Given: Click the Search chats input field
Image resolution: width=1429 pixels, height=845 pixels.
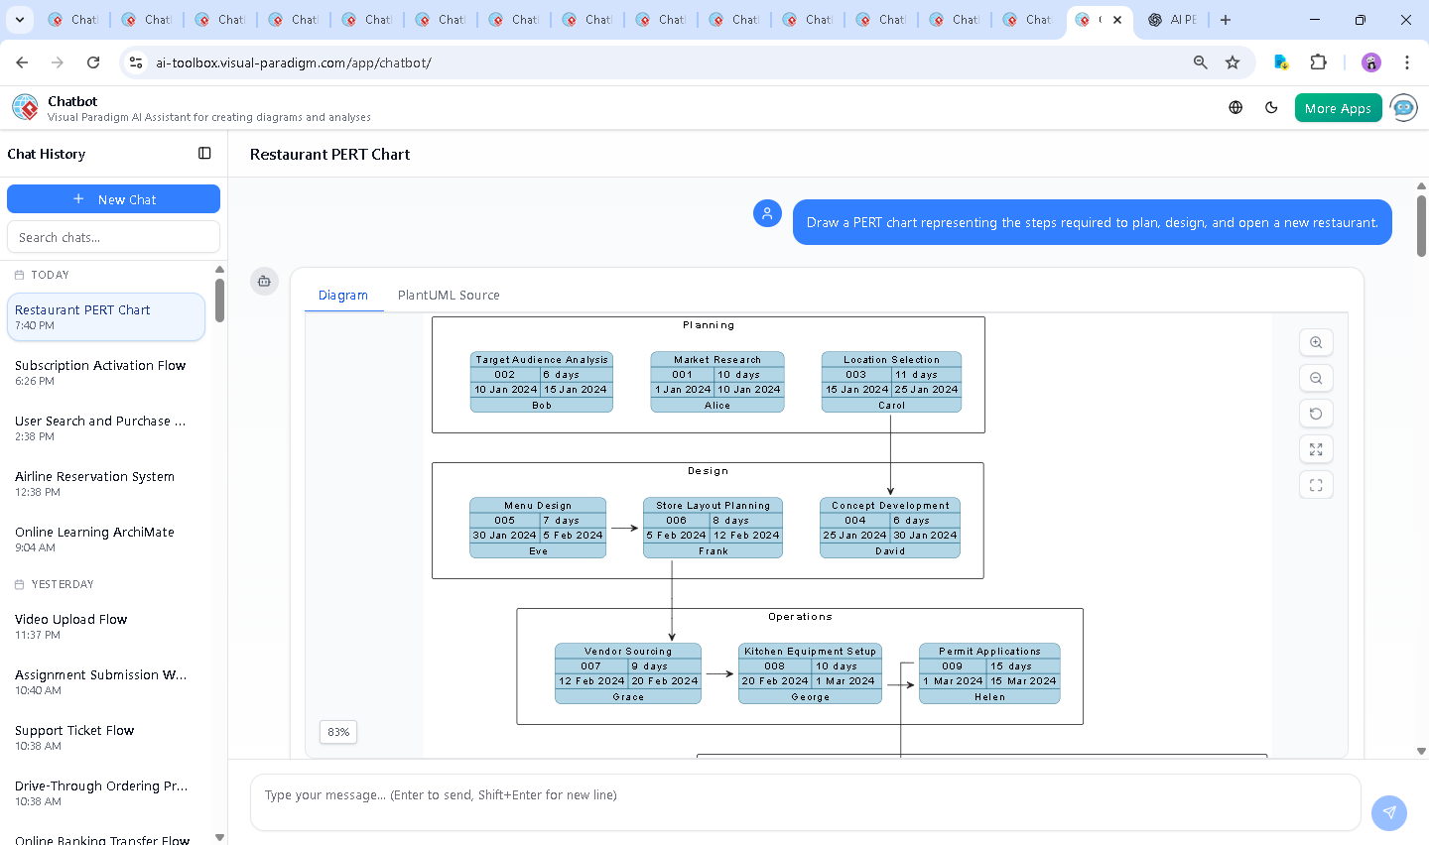Looking at the screenshot, I should tap(113, 236).
